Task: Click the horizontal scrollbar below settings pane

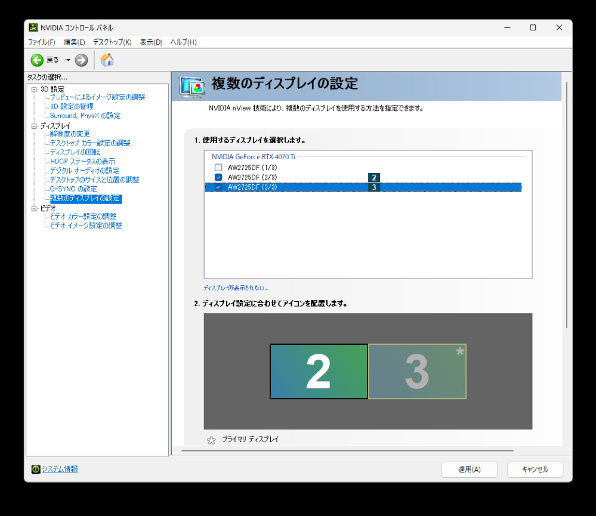Action: pos(347,450)
